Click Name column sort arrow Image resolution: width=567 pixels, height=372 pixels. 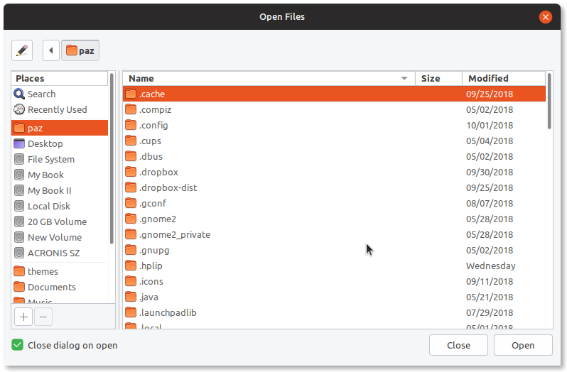coord(404,78)
